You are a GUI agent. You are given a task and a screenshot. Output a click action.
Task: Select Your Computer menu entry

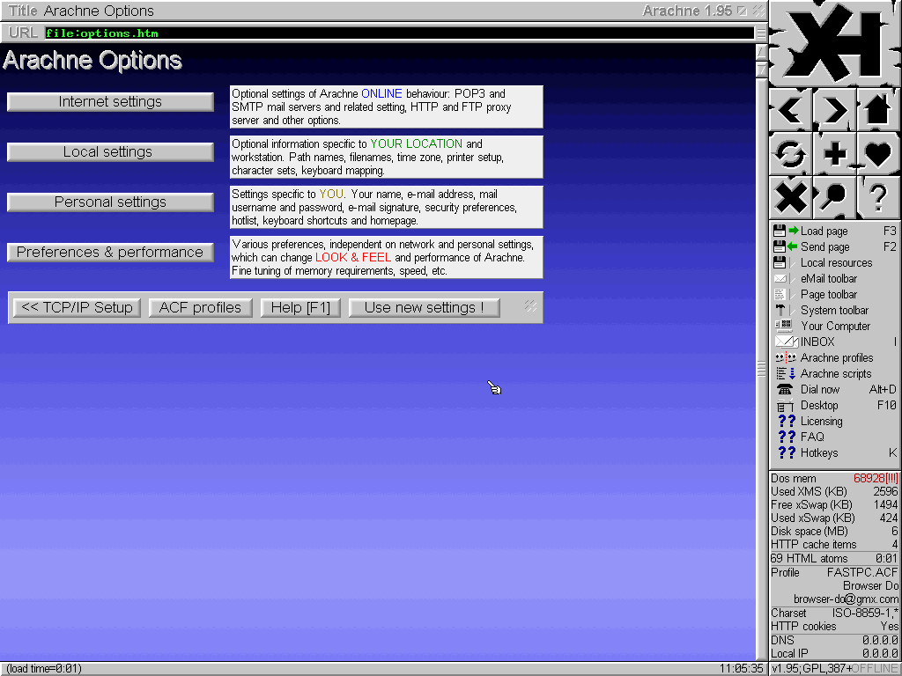(835, 326)
